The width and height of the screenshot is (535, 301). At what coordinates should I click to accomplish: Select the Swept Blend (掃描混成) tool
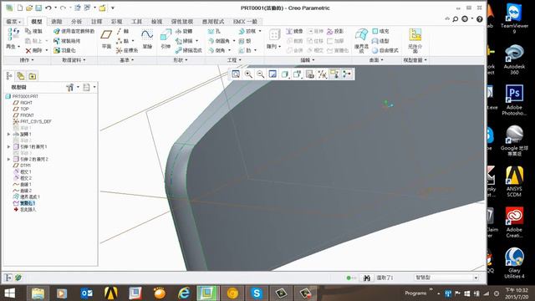coord(189,50)
